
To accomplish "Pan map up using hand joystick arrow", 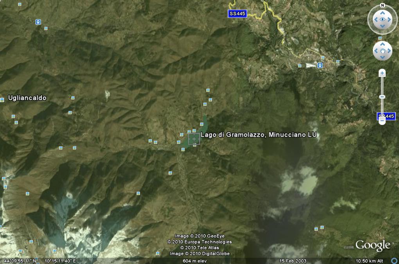I will tap(383, 44).
